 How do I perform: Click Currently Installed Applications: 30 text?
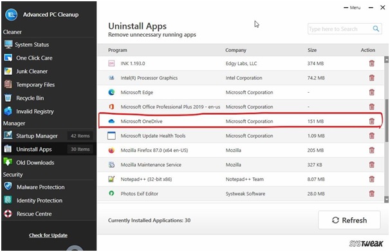coord(149,220)
